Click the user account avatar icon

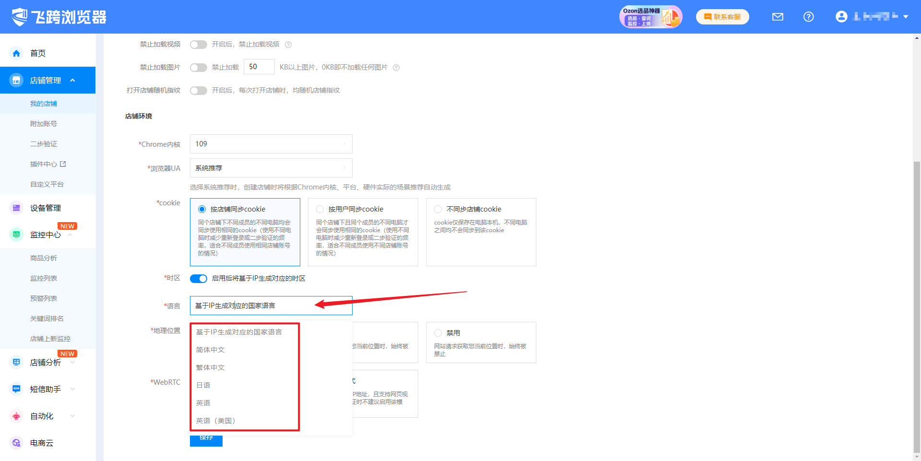pyautogui.click(x=841, y=17)
